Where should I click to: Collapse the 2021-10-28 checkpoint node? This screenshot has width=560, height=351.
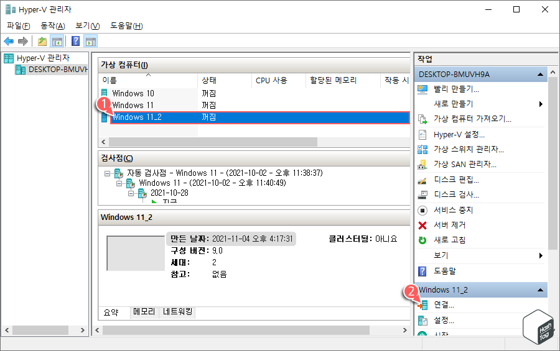pyautogui.click(x=131, y=193)
